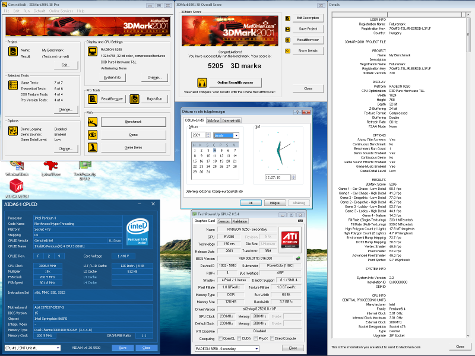This screenshot has width=475, height=356.
Task: Click the Demo eye icon
Action: (x=93, y=135)
